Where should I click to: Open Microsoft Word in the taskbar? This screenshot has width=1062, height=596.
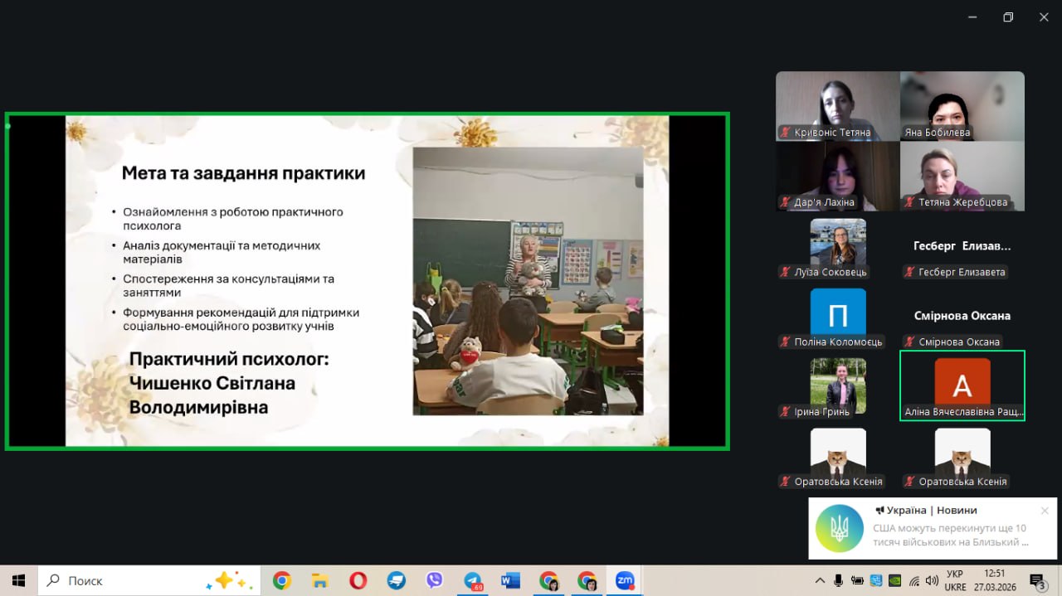[510, 580]
